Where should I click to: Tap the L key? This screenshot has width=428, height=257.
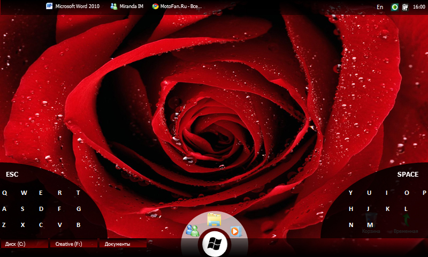point(406,209)
